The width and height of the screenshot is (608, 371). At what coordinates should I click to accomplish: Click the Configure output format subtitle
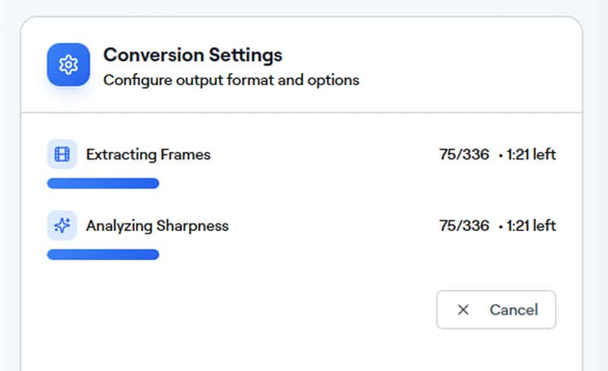pos(231,79)
